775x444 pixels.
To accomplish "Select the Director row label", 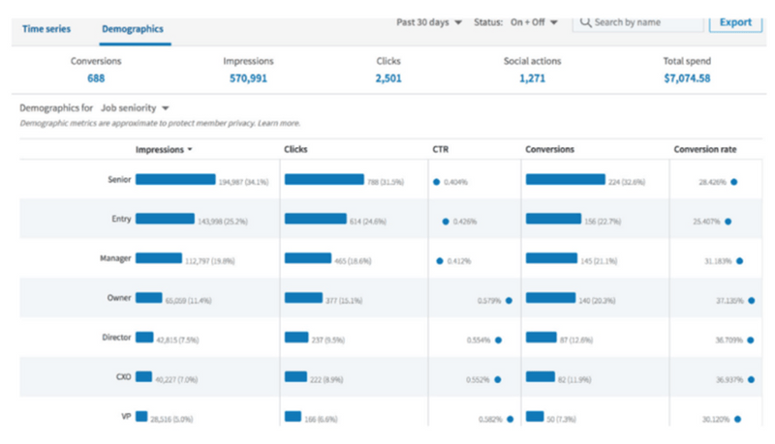I will (x=116, y=337).
